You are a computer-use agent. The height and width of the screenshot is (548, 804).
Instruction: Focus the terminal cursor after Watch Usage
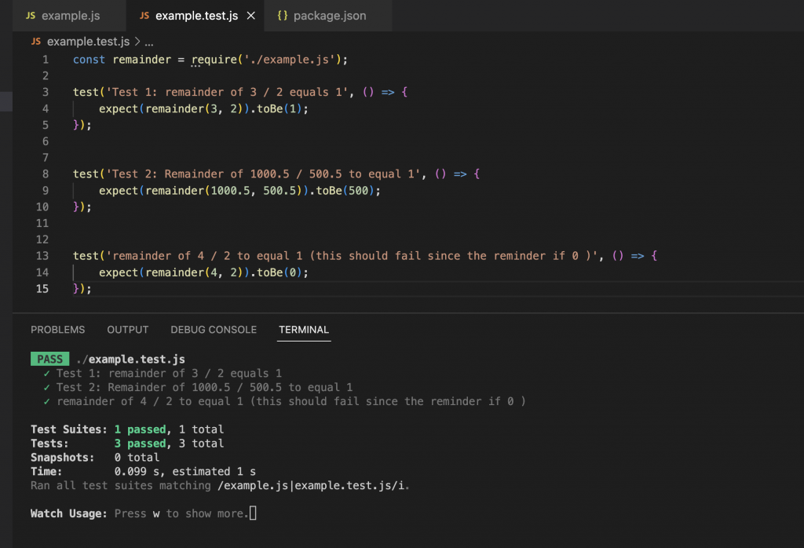pyautogui.click(x=253, y=514)
